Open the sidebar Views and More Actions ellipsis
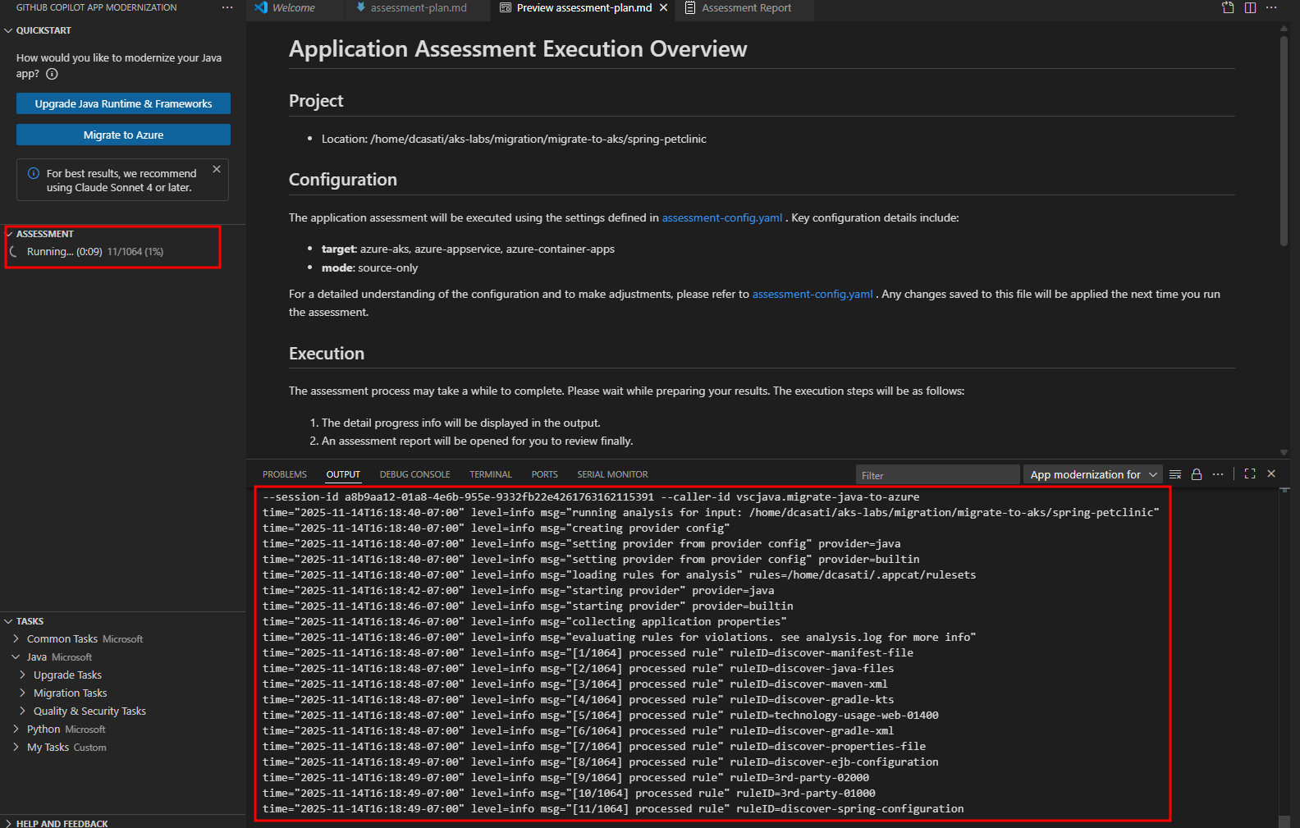1300x828 pixels. (x=227, y=7)
